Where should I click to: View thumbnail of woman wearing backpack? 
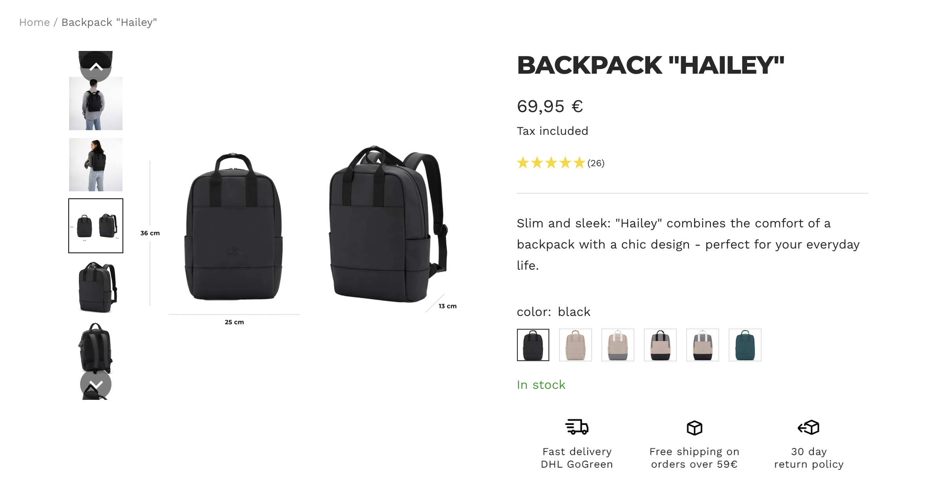click(x=96, y=165)
